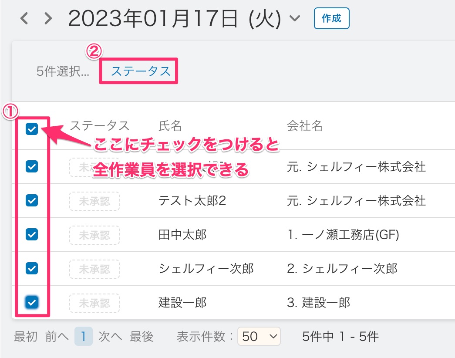Image resolution: width=455 pixels, height=358 pixels.
Task: Uncheck the first worker row checkbox
Action: tap(32, 166)
